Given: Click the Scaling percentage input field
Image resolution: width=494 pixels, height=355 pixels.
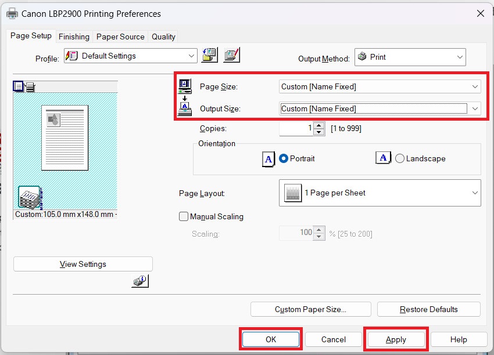Looking at the screenshot, I should (296, 233).
